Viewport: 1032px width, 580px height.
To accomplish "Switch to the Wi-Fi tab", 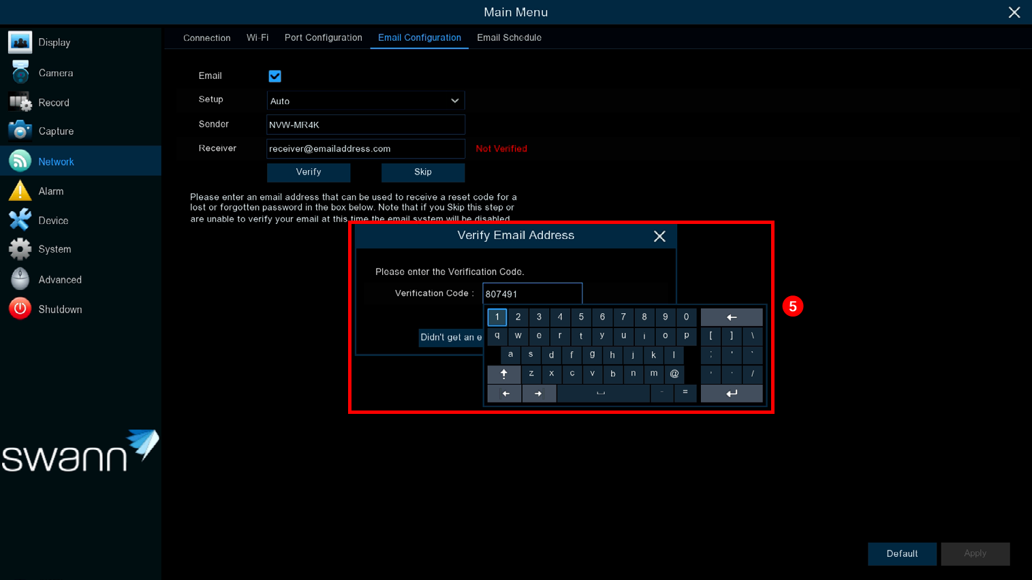I will tap(257, 37).
